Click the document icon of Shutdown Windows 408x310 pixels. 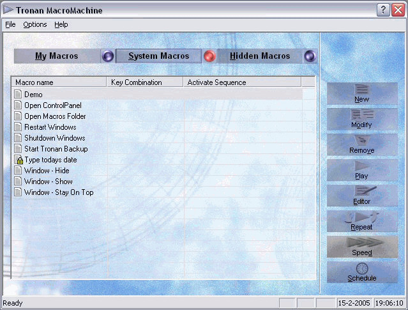18,138
